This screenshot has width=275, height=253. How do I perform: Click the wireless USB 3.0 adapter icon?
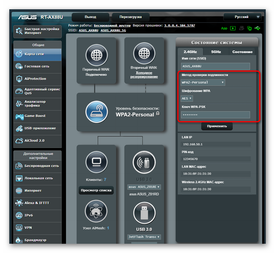click(x=144, y=162)
